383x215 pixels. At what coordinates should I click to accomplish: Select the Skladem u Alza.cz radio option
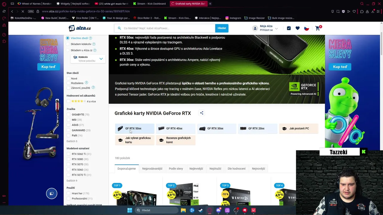click(68, 50)
